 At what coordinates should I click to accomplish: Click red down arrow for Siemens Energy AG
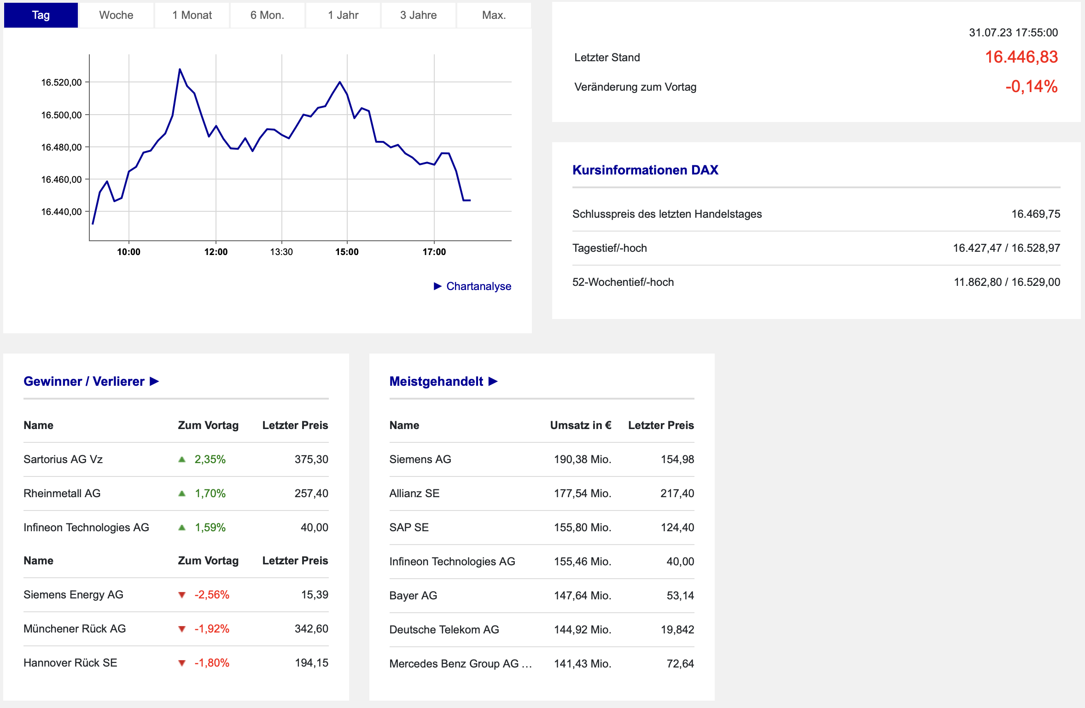tap(182, 595)
